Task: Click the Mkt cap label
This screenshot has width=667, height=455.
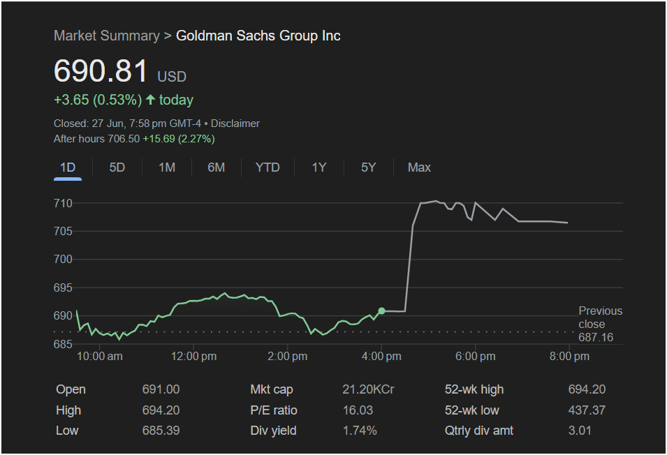Action: [x=272, y=389]
